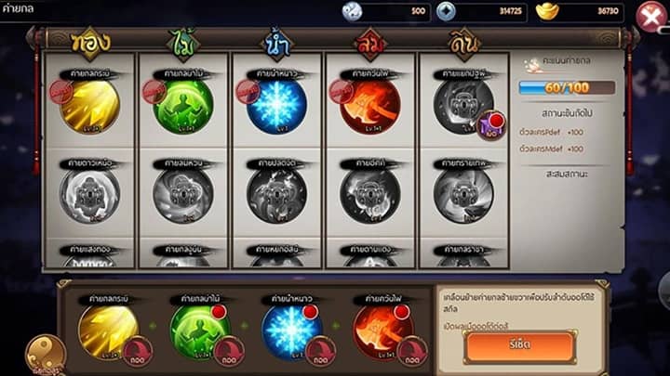Select the red fire formation in grid
The width and height of the screenshot is (670, 376).
click(x=370, y=106)
